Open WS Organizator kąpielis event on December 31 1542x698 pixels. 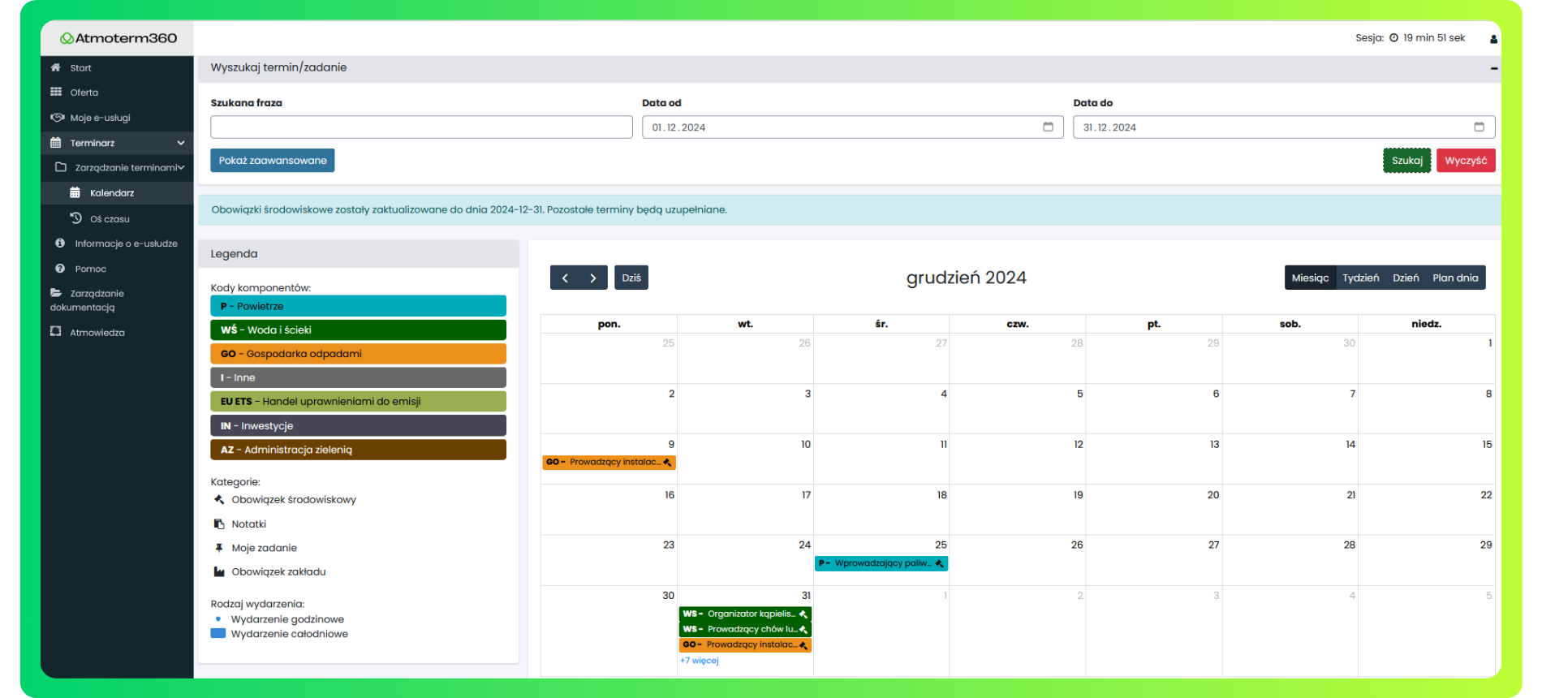point(745,614)
